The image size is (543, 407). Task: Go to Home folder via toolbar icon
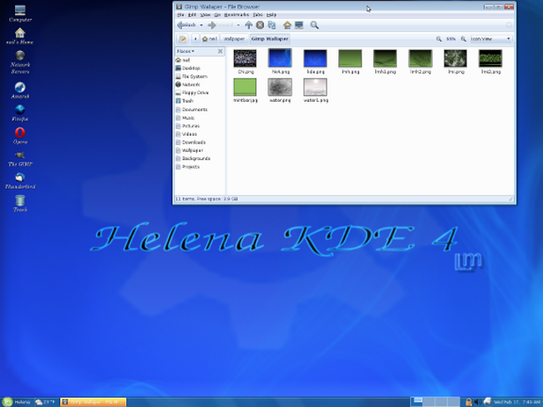[x=287, y=25]
